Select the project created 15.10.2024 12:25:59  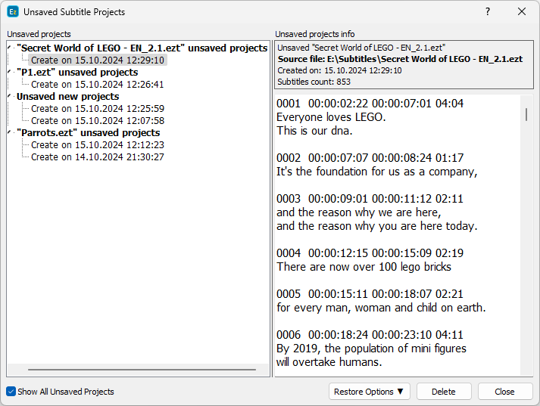97,109
